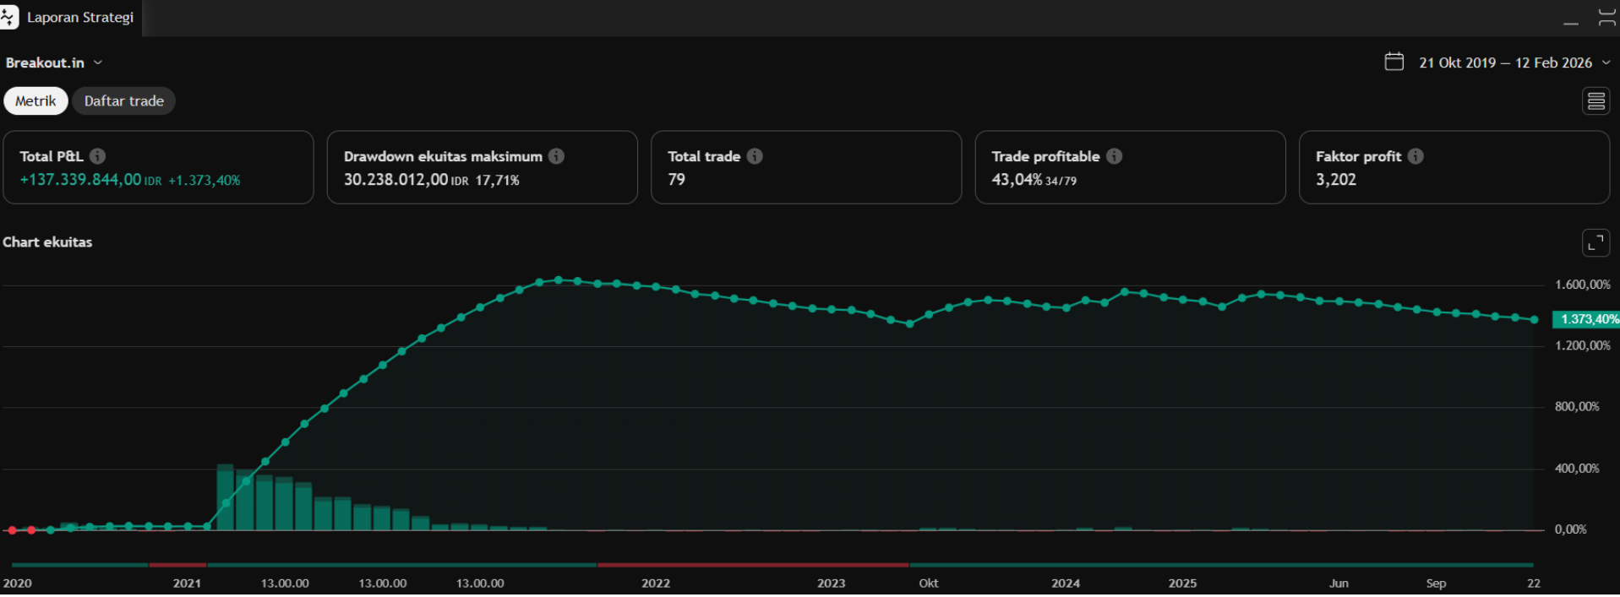Show info for Faktor profit
Viewport: 1620px width, 597px height.
[1415, 156]
